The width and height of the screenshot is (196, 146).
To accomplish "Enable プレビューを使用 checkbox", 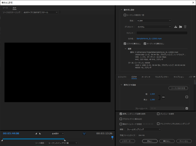I will [x=158, y=114].
